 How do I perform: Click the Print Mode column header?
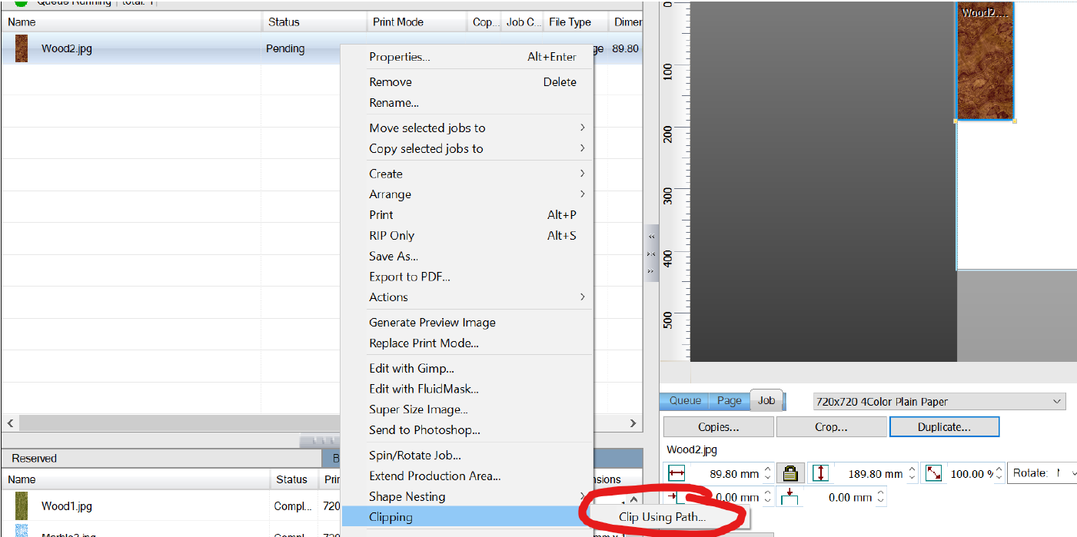pos(417,22)
